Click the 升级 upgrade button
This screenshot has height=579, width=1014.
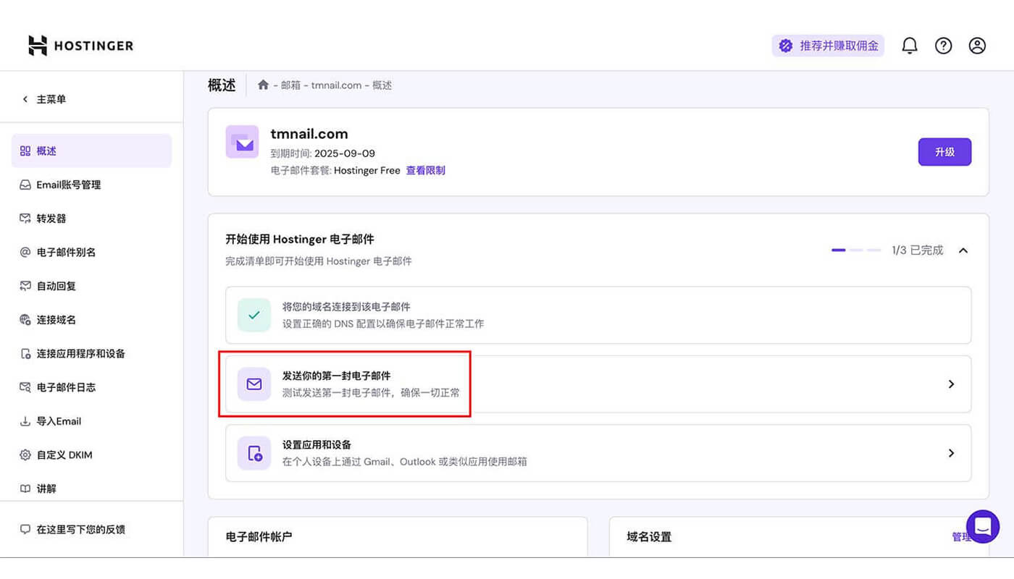(944, 152)
